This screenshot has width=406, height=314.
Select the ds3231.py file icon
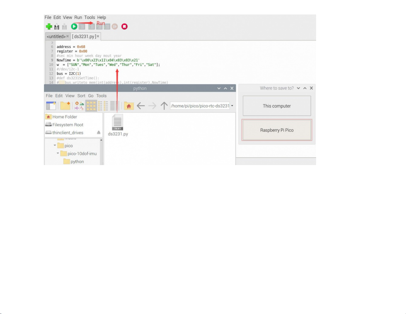click(x=118, y=123)
